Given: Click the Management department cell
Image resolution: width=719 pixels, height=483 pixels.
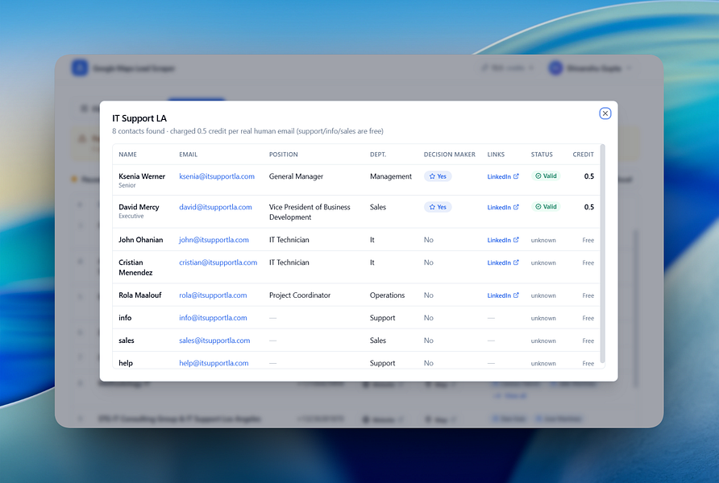Looking at the screenshot, I should click(x=391, y=176).
